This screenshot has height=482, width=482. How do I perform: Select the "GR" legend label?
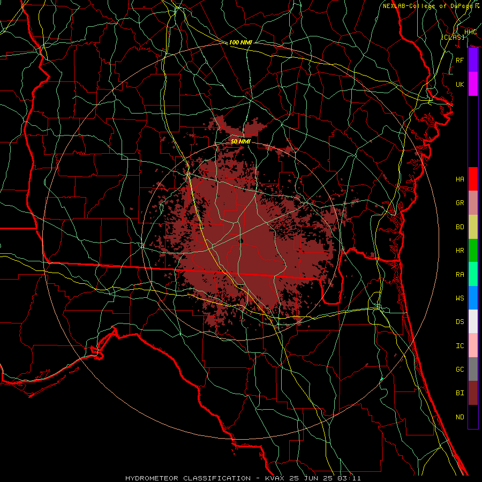[460, 203]
